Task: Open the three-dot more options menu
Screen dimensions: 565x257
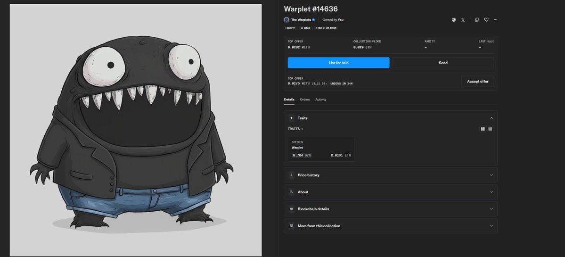Action: pyautogui.click(x=496, y=20)
